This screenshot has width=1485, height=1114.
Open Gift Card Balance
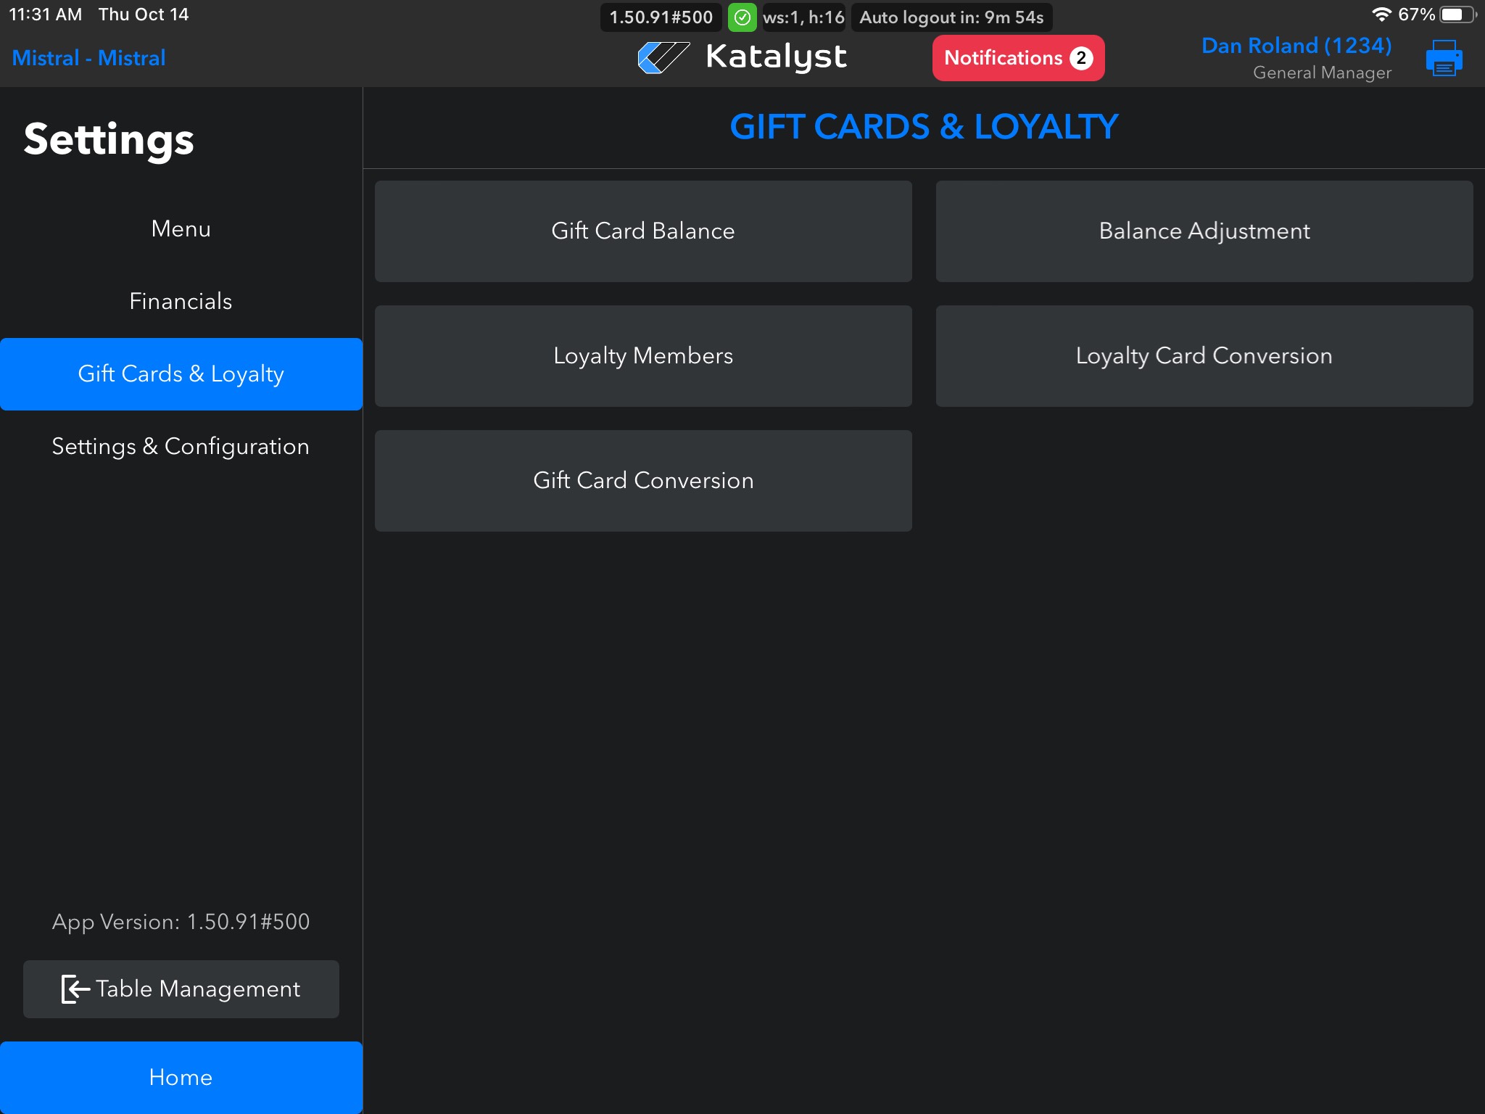tap(642, 231)
